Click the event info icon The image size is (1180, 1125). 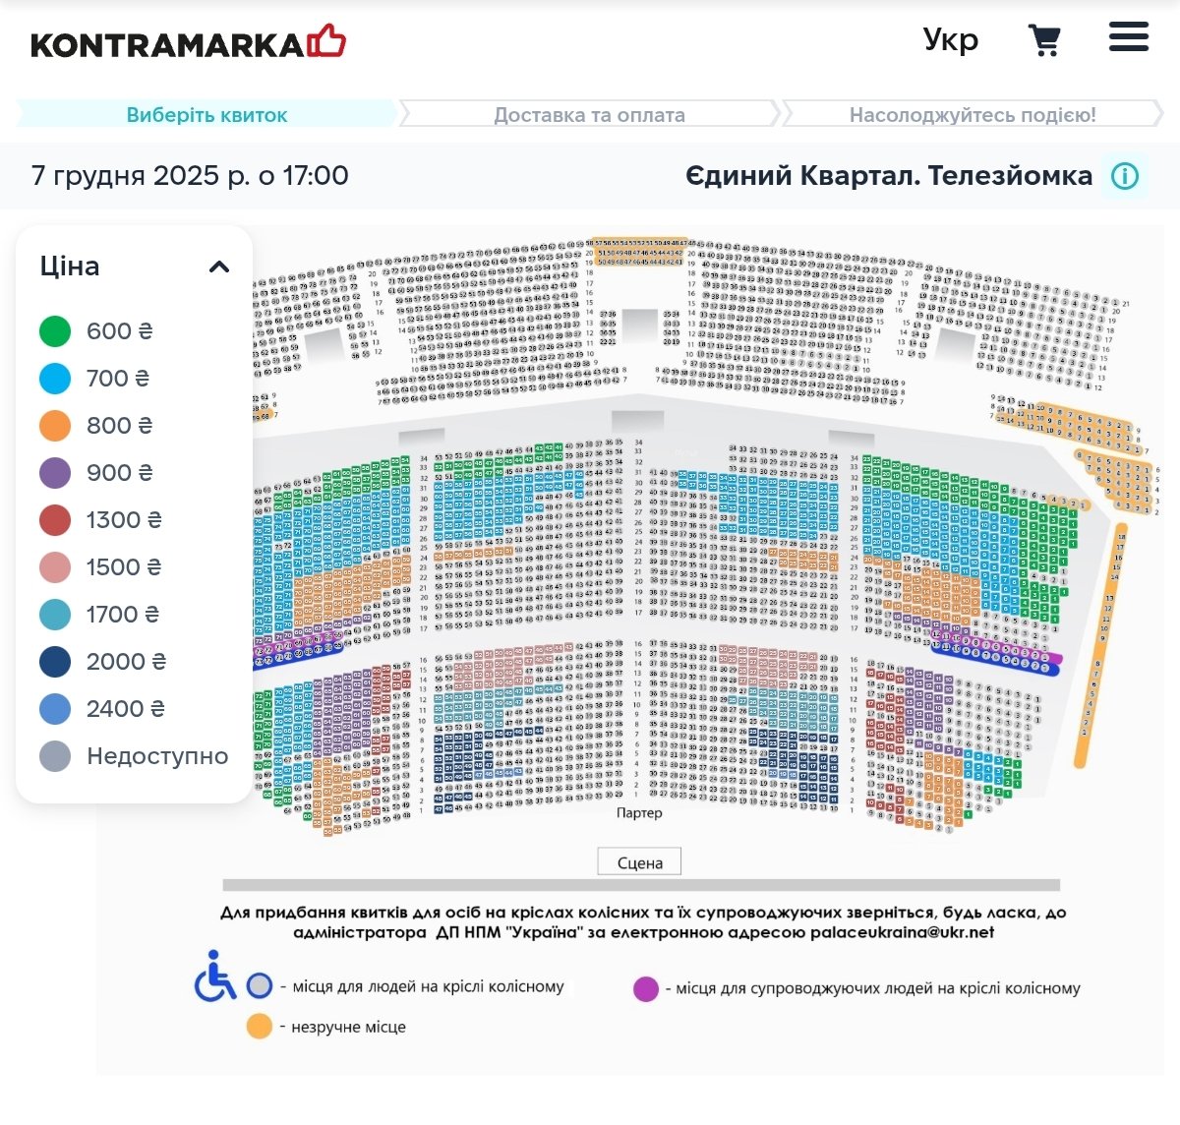pos(1125,176)
